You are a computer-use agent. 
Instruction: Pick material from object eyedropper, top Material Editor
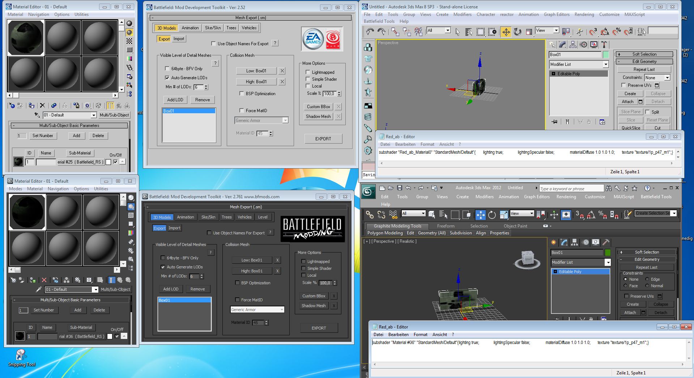click(x=37, y=115)
